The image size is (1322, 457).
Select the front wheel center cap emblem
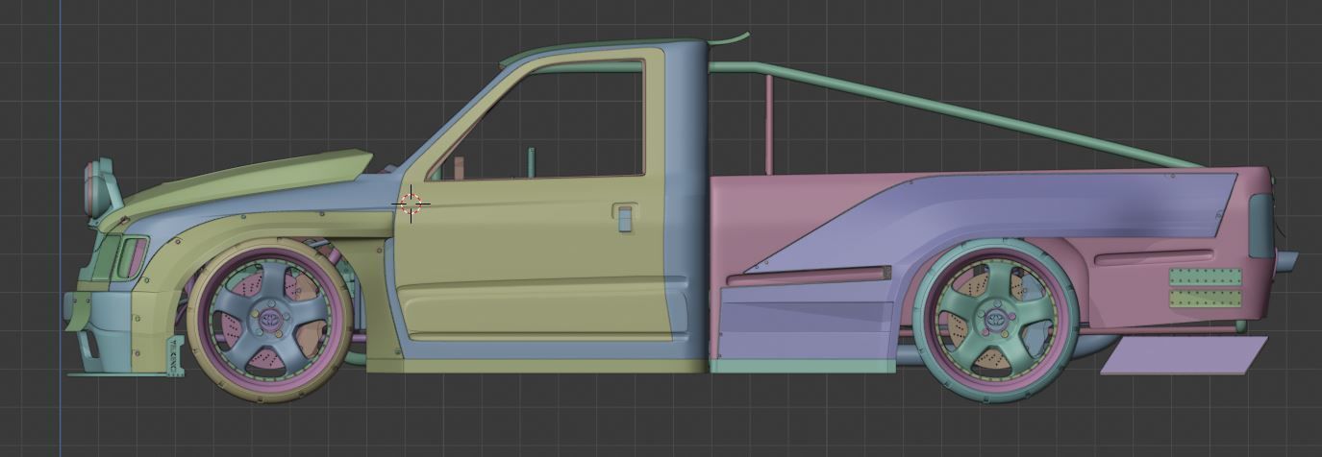268,318
